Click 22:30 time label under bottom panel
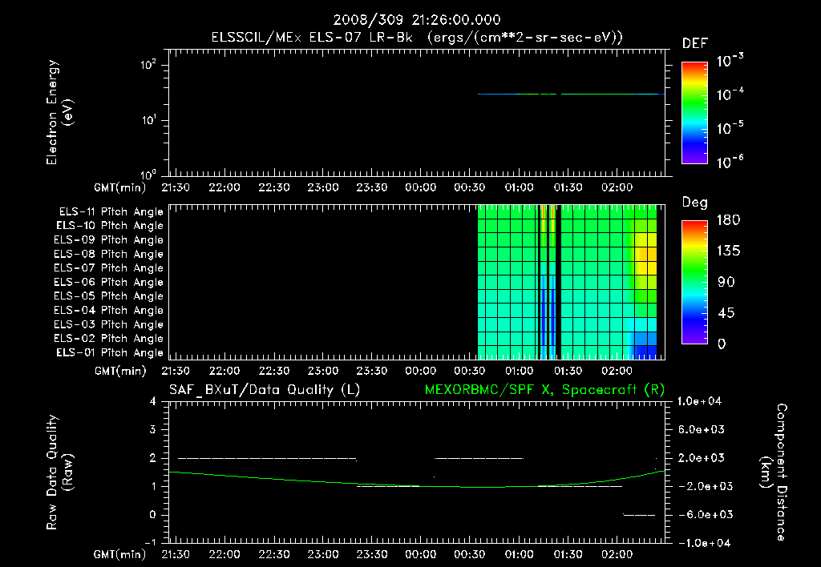 pyautogui.click(x=273, y=554)
